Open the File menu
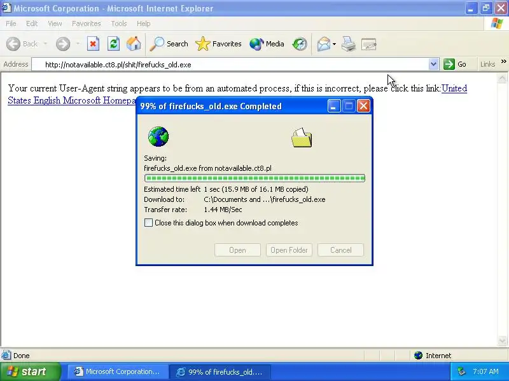Image resolution: width=509 pixels, height=381 pixels. tap(11, 23)
